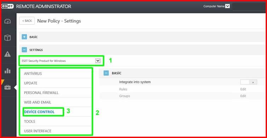Viewport: 267px width, 138px height.
Task: Select the TOOLS category
Action: (x=56, y=121)
